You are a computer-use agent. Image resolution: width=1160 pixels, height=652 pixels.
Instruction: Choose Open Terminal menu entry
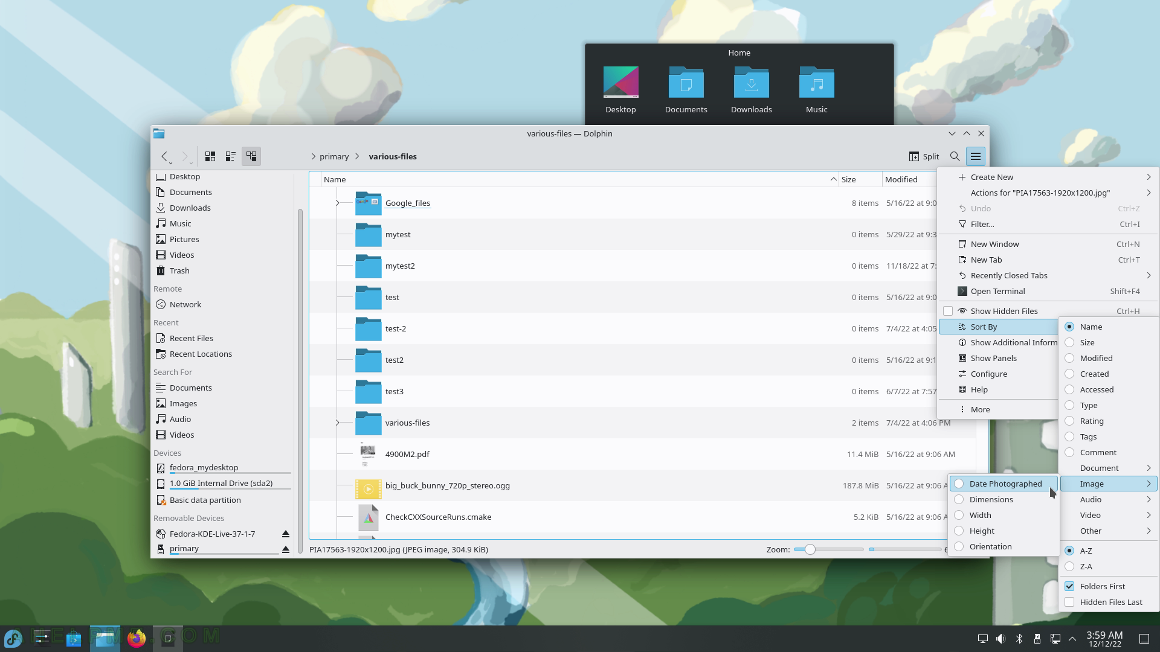point(1048,291)
